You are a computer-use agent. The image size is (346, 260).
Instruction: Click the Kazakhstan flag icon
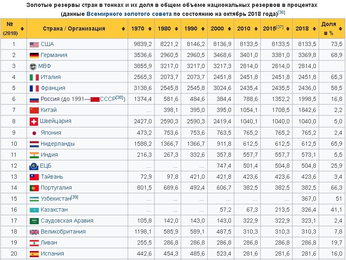click(34, 210)
